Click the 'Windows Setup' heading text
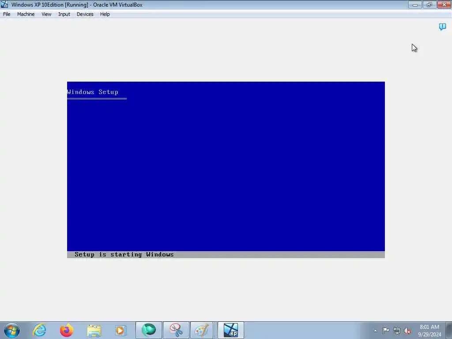This screenshot has height=339, width=452. point(93,92)
